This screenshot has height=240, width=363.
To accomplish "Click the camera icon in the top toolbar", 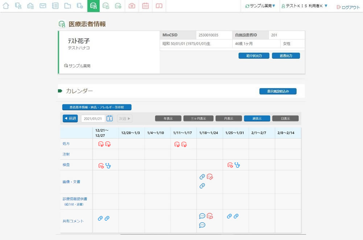I will [x=131, y=6].
